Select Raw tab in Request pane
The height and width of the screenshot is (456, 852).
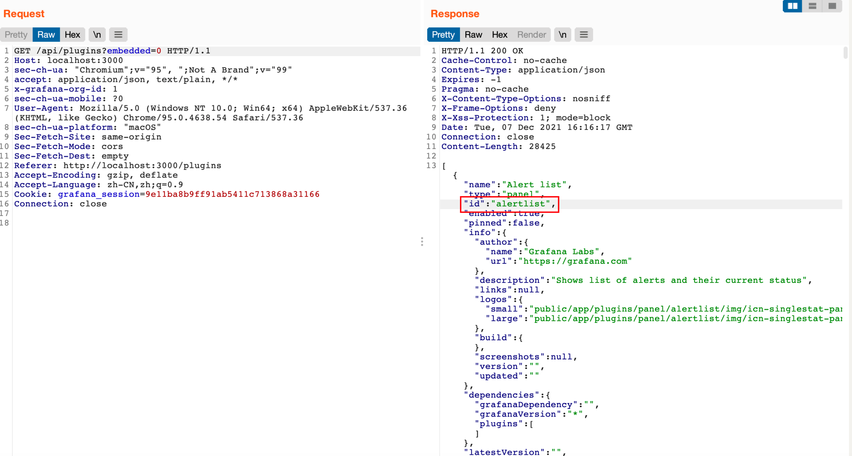point(46,35)
